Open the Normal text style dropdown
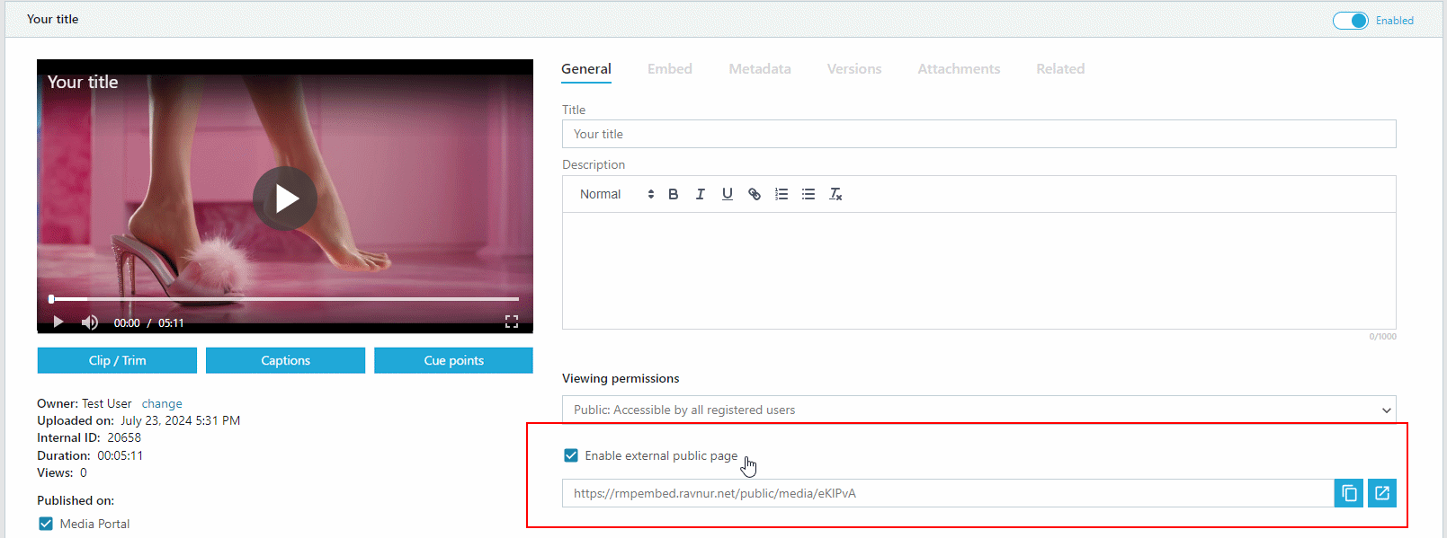1447x538 pixels. (616, 194)
